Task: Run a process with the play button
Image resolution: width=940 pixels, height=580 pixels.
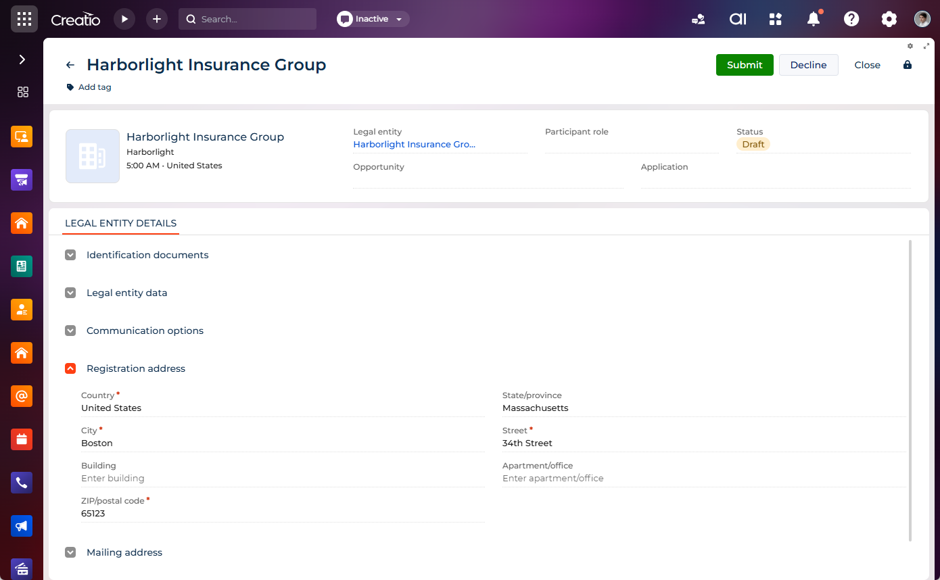Action: click(124, 19)
